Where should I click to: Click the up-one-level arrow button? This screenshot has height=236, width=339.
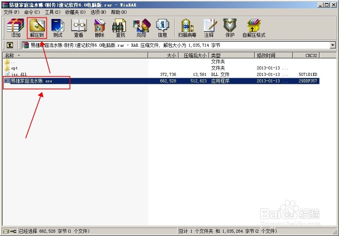click(x=10, y=45)
